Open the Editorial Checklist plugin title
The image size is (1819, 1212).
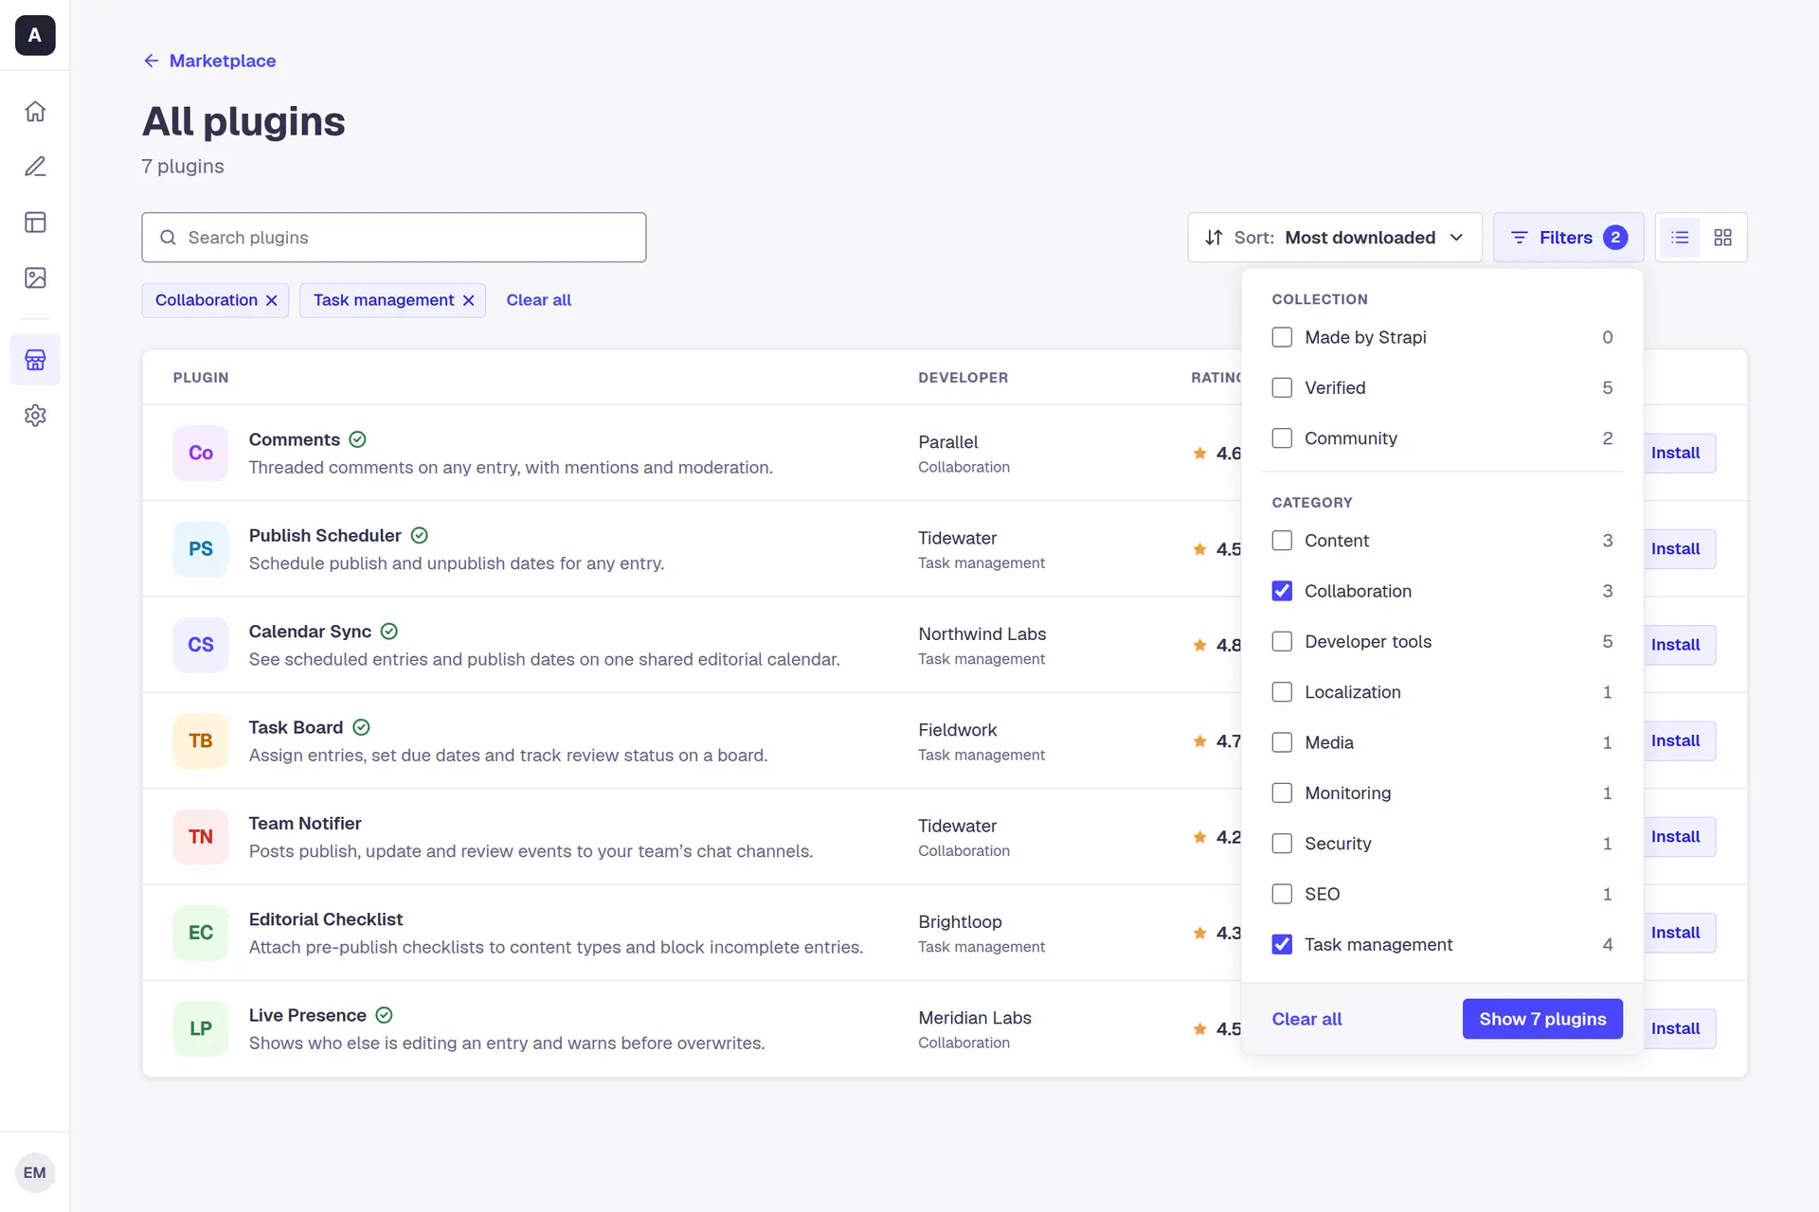326,919
